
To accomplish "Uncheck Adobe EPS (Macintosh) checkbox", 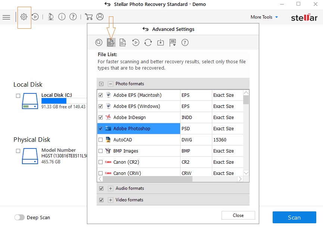I will pyautogui.click(x=101, y=95).
